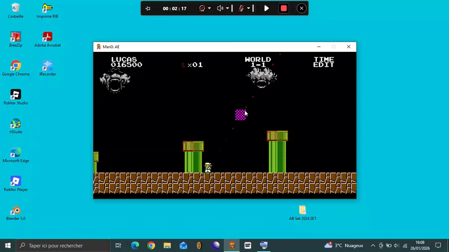Open Google Chrome from the taskbar
This screenshot has width=449, height=252.
point(151,246)
